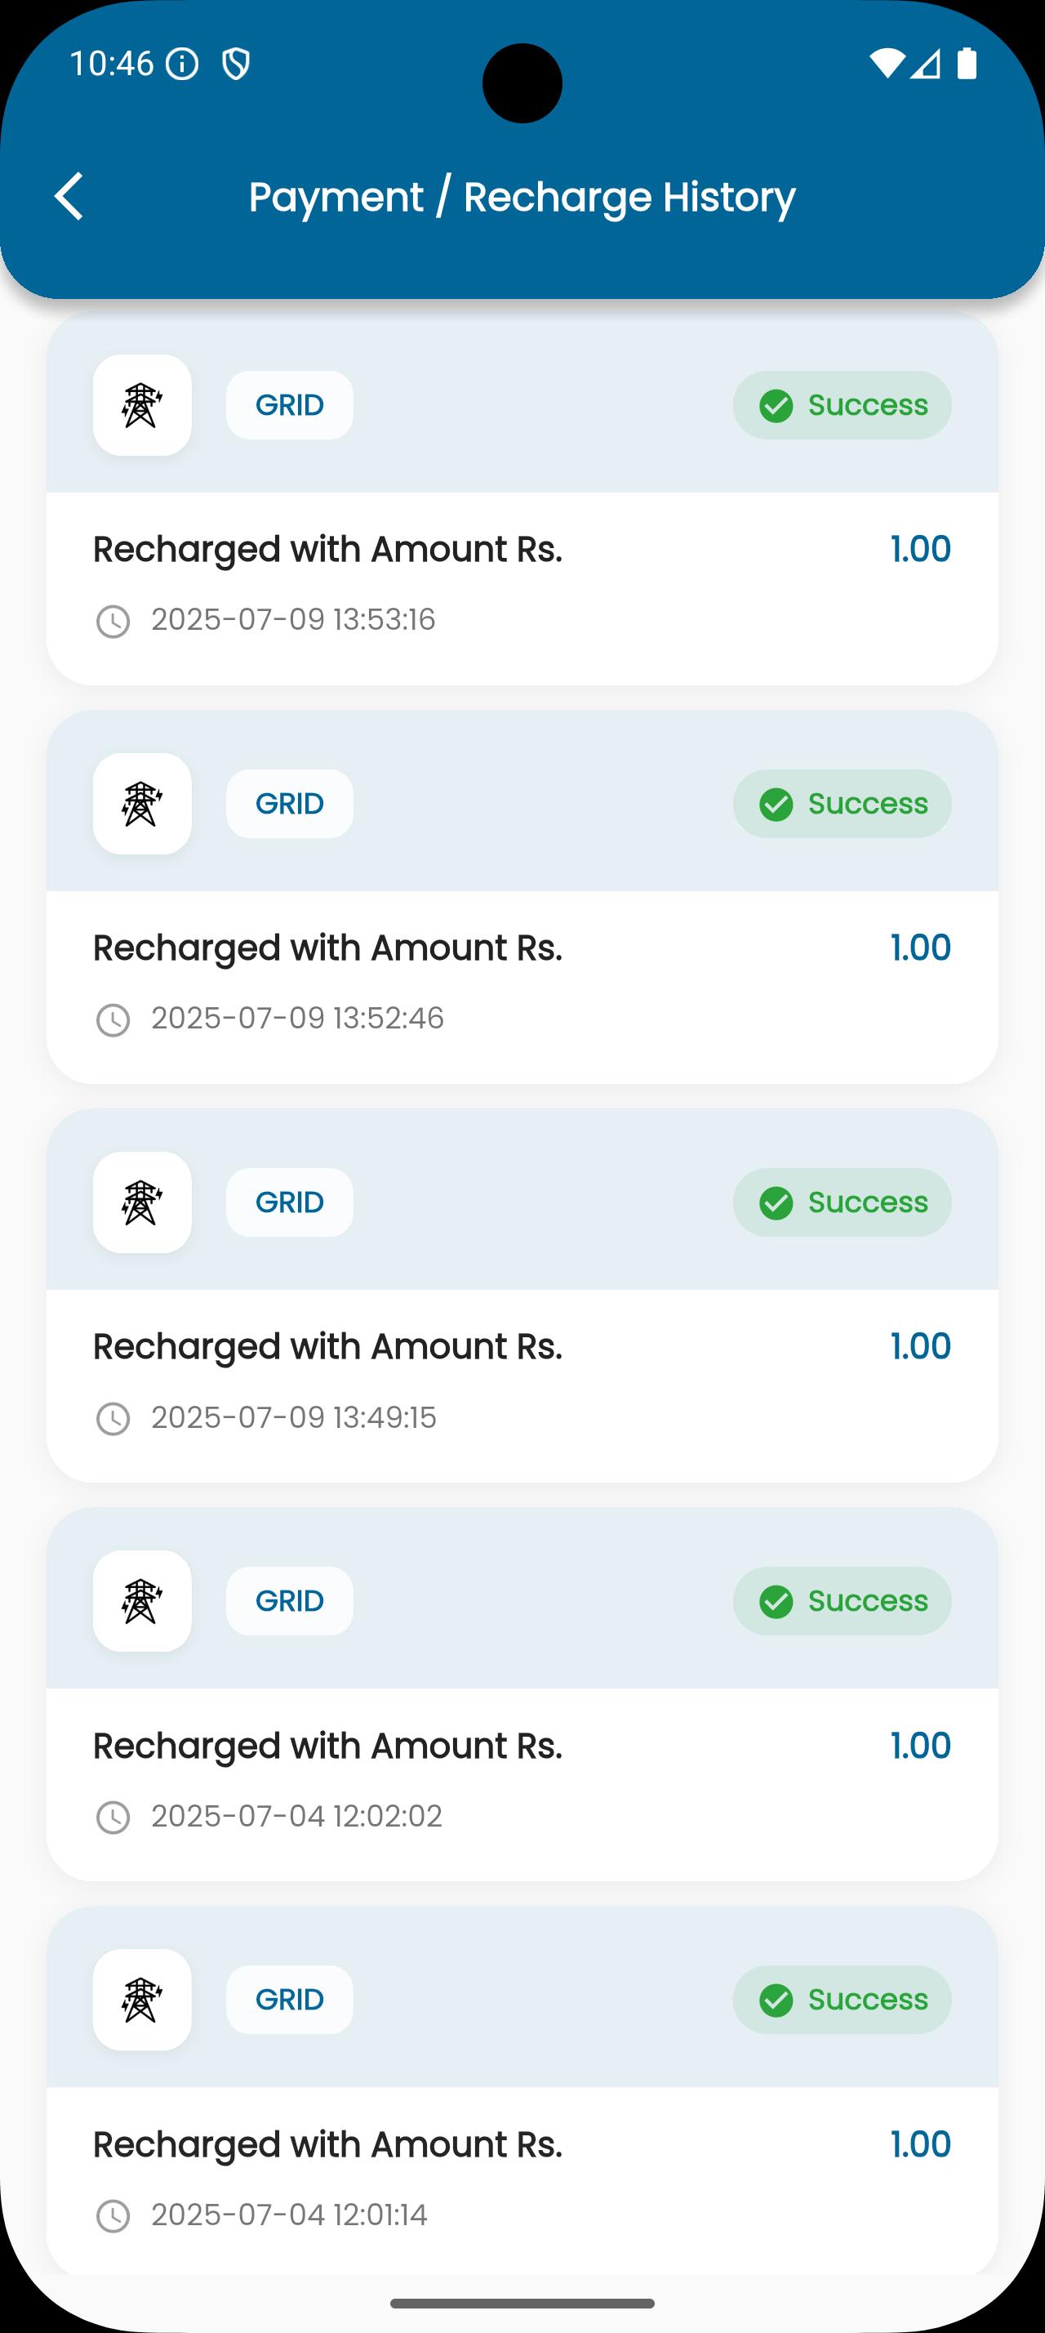Tap Success badge on 12:02:02 entry
The width and height of the screenshot is (1045, 2333).
(843, 1600)
